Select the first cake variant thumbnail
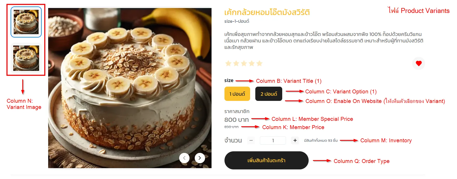Image resolution: width=457 pixels, height=179 pixels. pos(26,22)
